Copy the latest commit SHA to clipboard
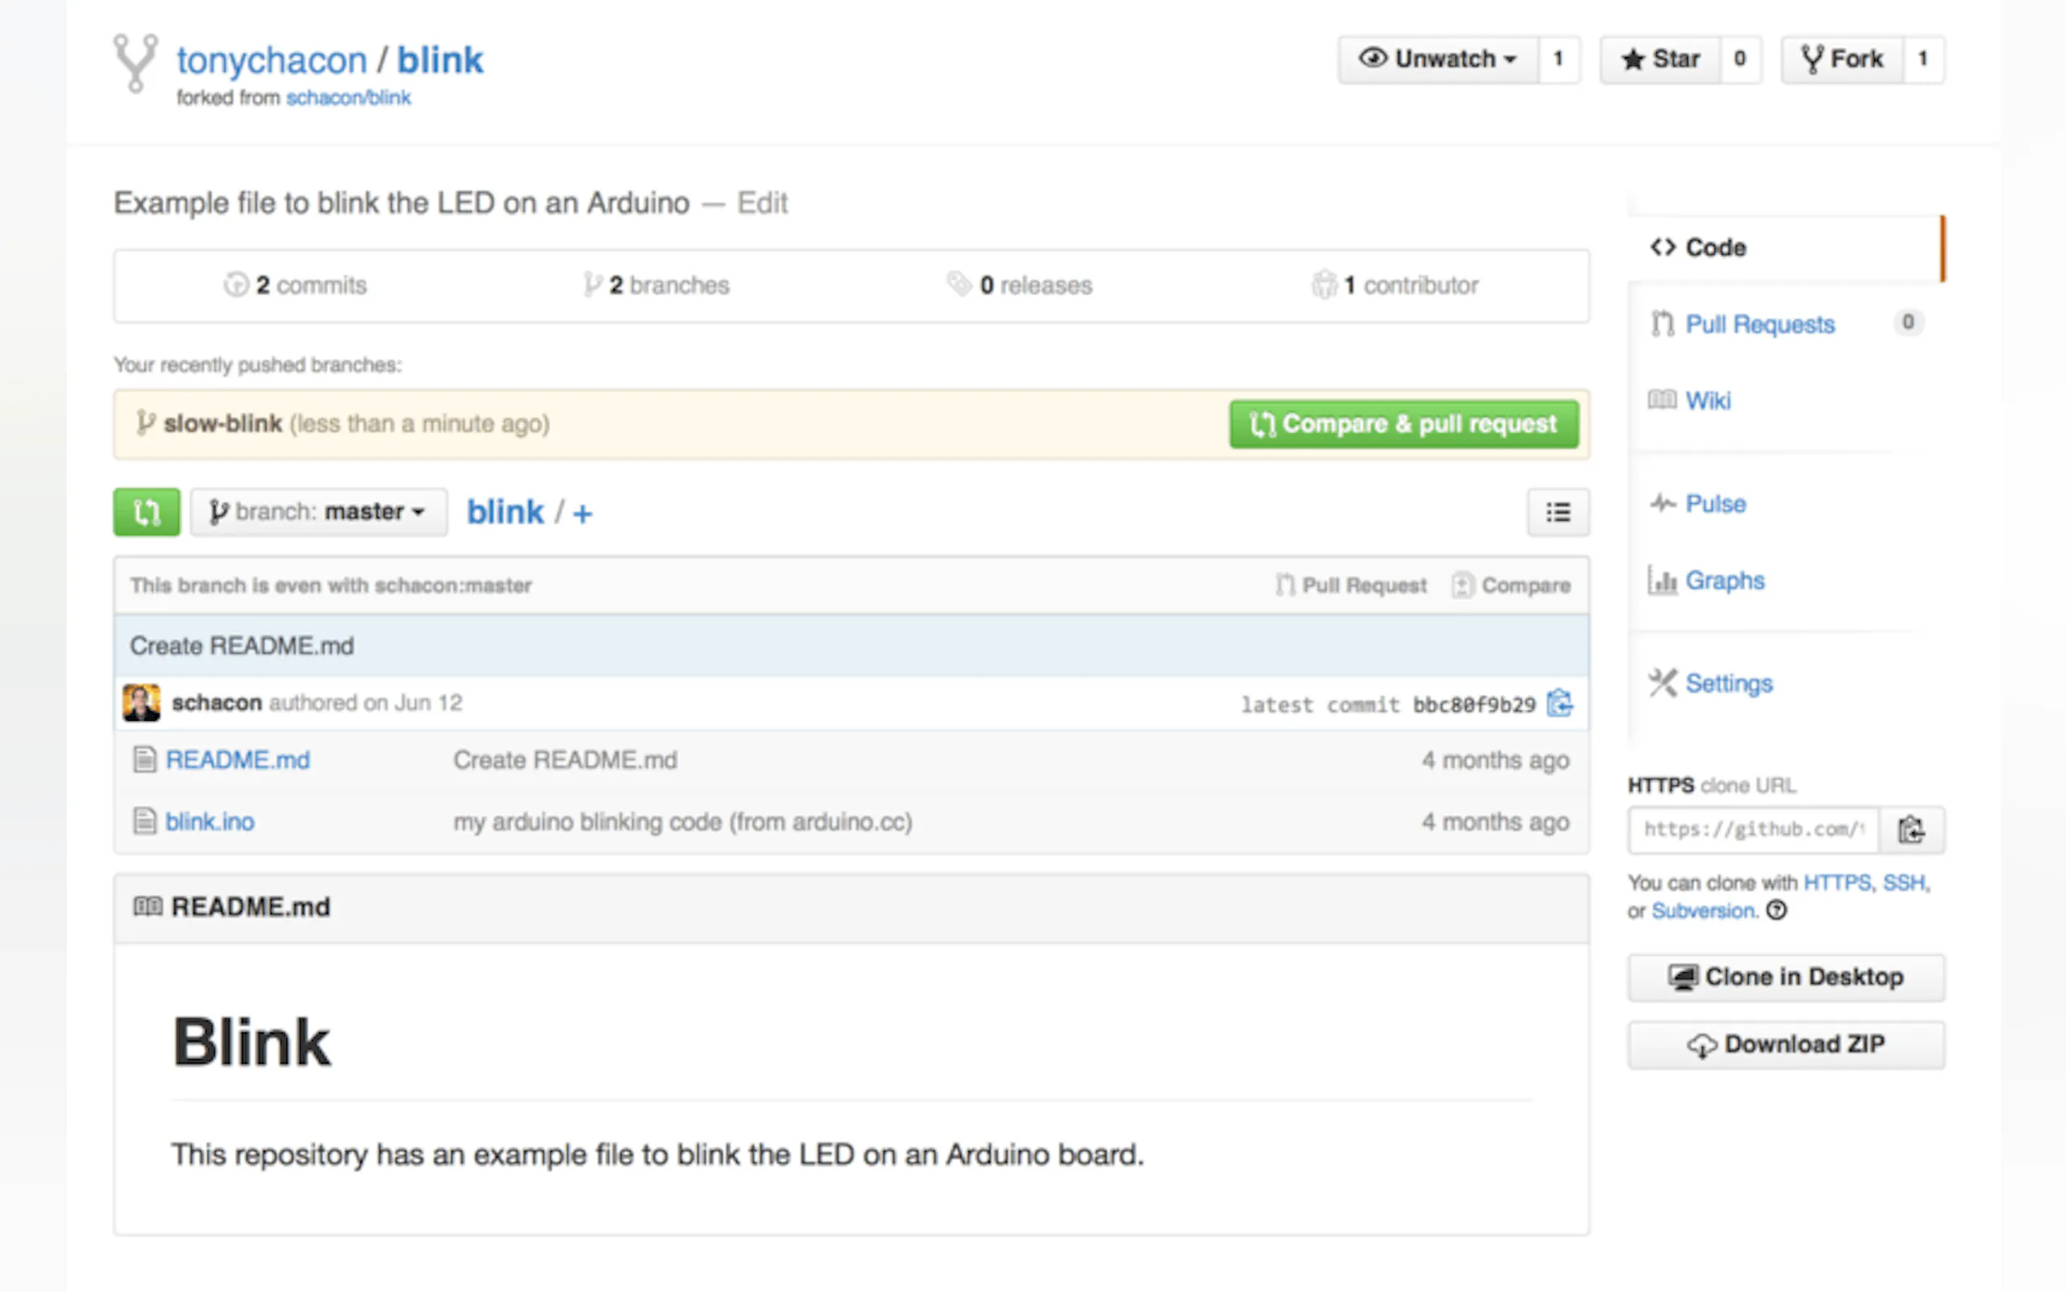 point(1559,703)
